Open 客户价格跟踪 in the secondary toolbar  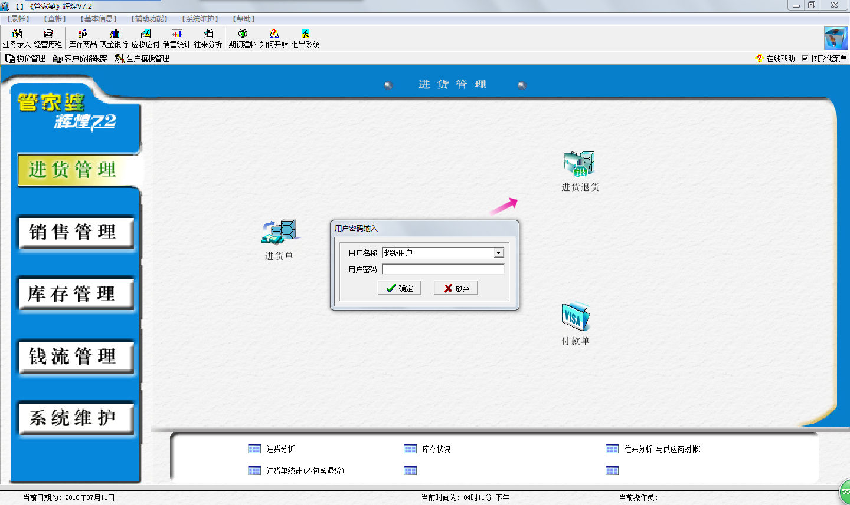pyautogui.click(x=80, y=58)
